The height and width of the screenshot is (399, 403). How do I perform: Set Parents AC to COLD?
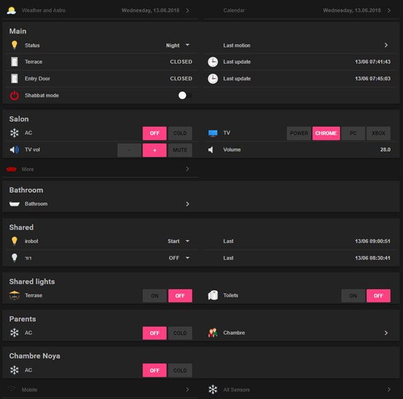point(180,333)
